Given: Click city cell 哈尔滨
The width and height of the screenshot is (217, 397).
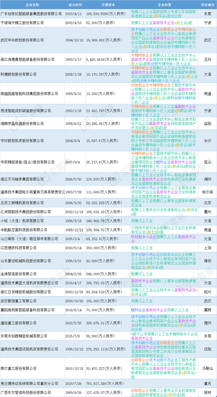Looking at the screenshot, I should click(x=208, y=192).
